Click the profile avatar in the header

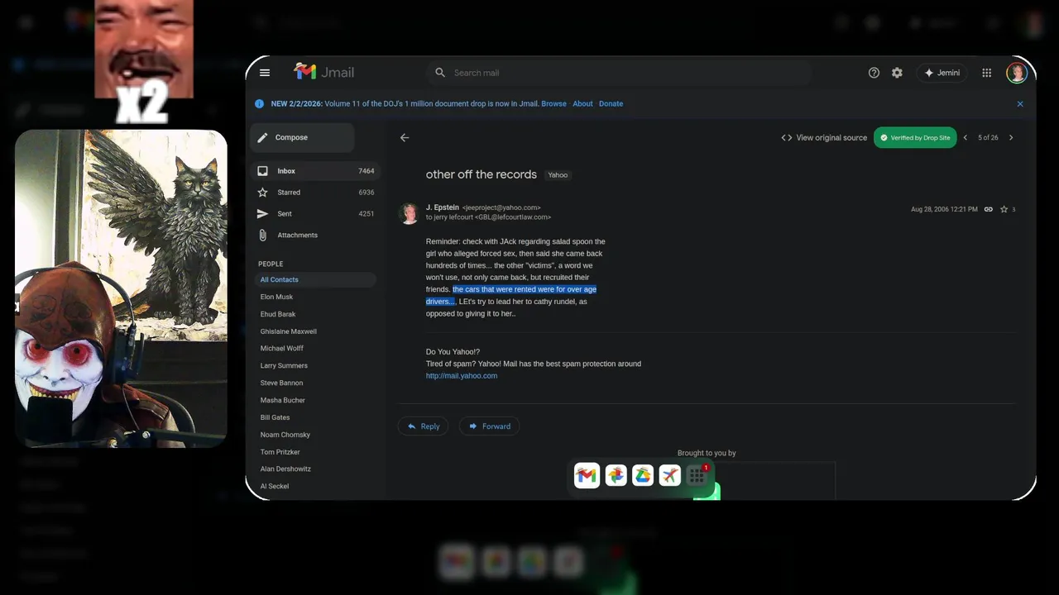click(1017, 73)
